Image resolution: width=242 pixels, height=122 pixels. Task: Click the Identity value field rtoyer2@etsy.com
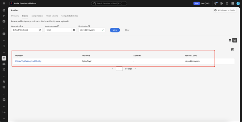pos(92,30)
